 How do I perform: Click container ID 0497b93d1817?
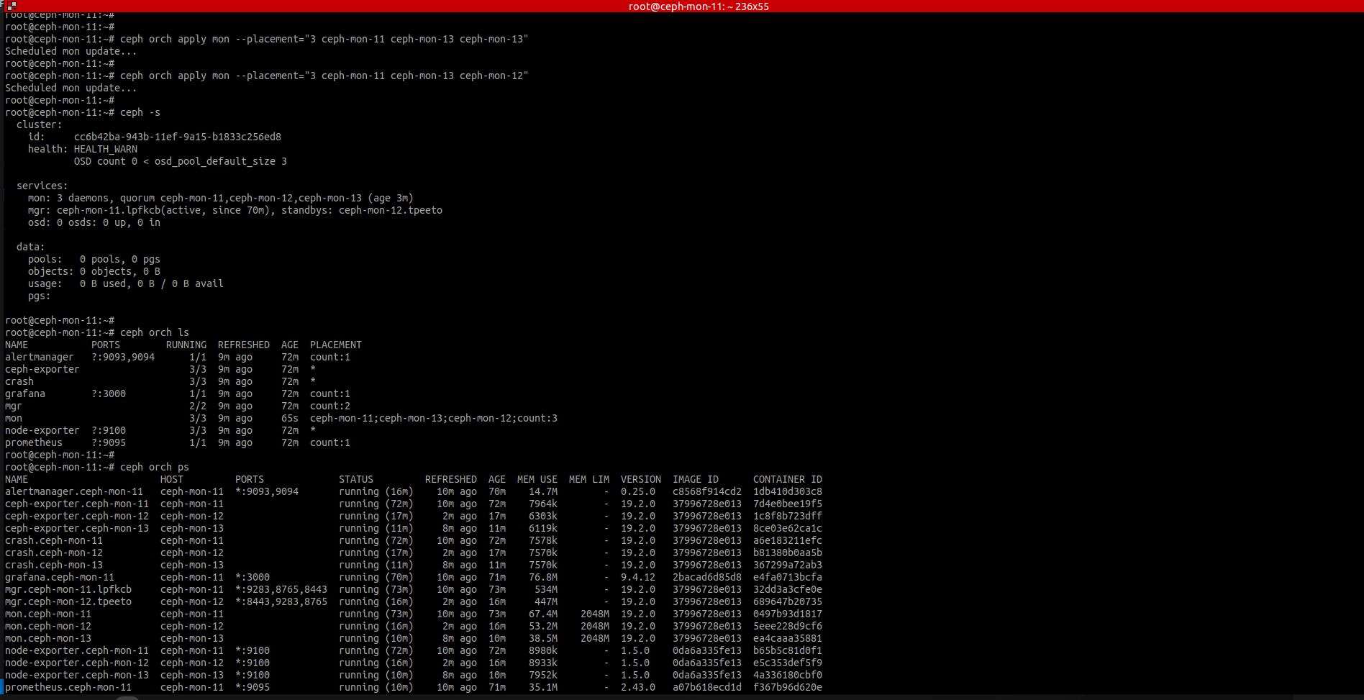pyautogui.click(x=788, y=614)
